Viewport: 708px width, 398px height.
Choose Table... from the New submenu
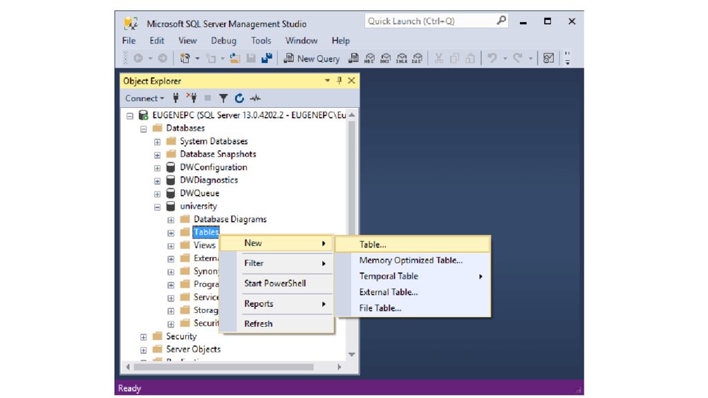tap(413, 244)
